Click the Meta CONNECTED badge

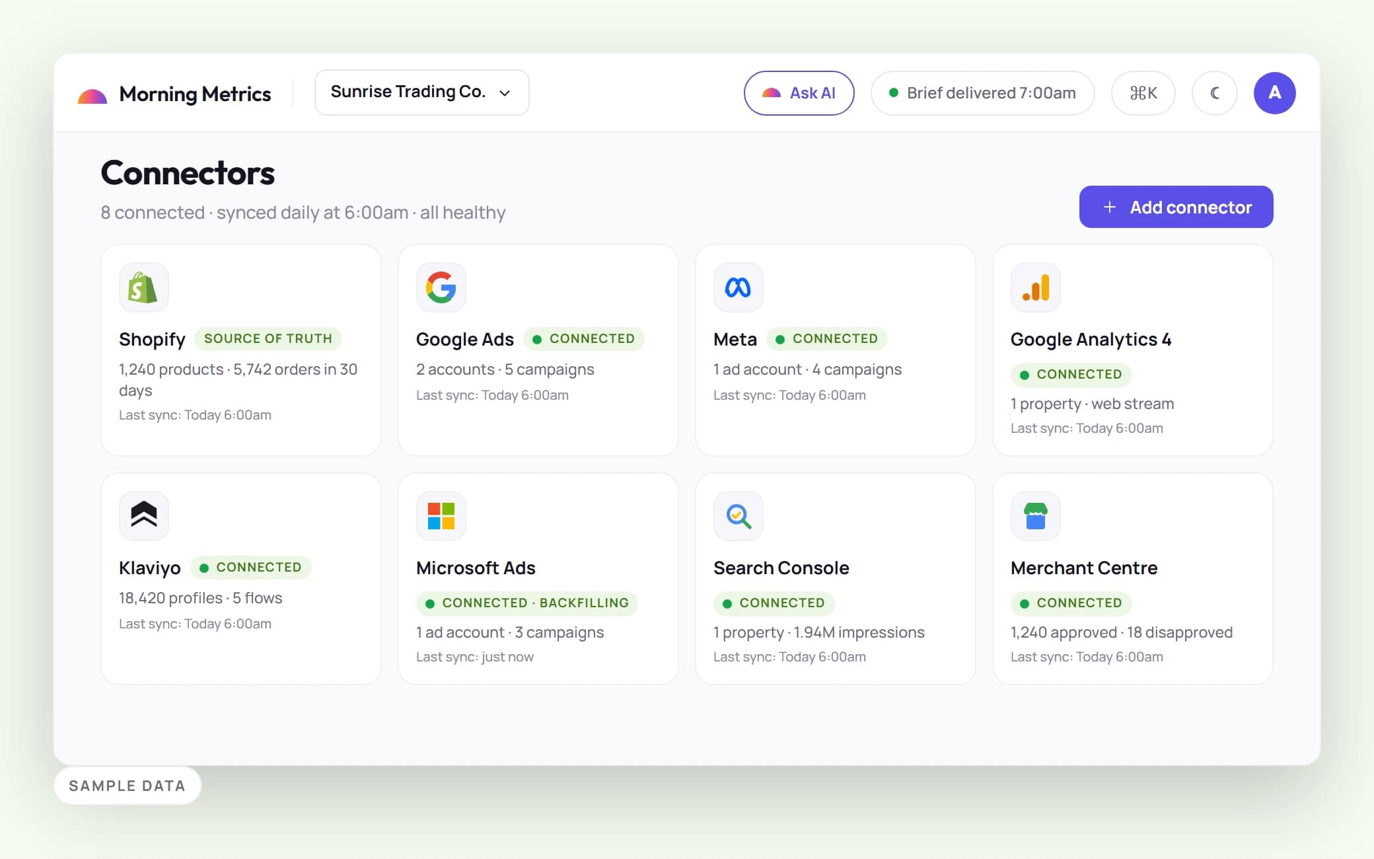pyautogui.click(x=827, y=338)
